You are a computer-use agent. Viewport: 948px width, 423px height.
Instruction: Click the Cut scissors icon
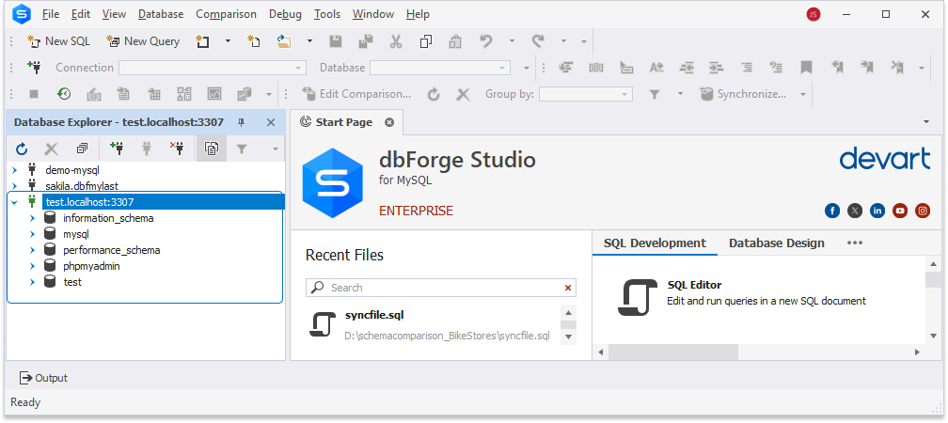[395, 41]
